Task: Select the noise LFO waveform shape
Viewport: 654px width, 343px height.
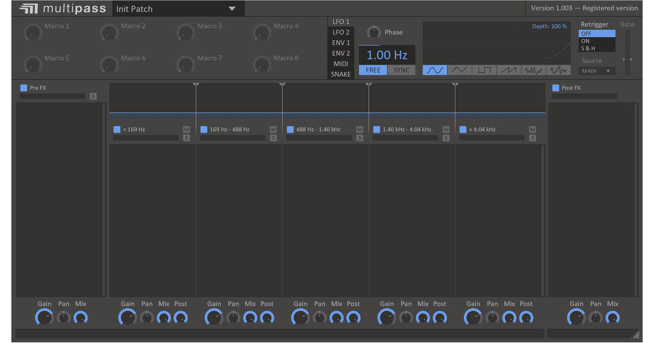Action: 534,70
